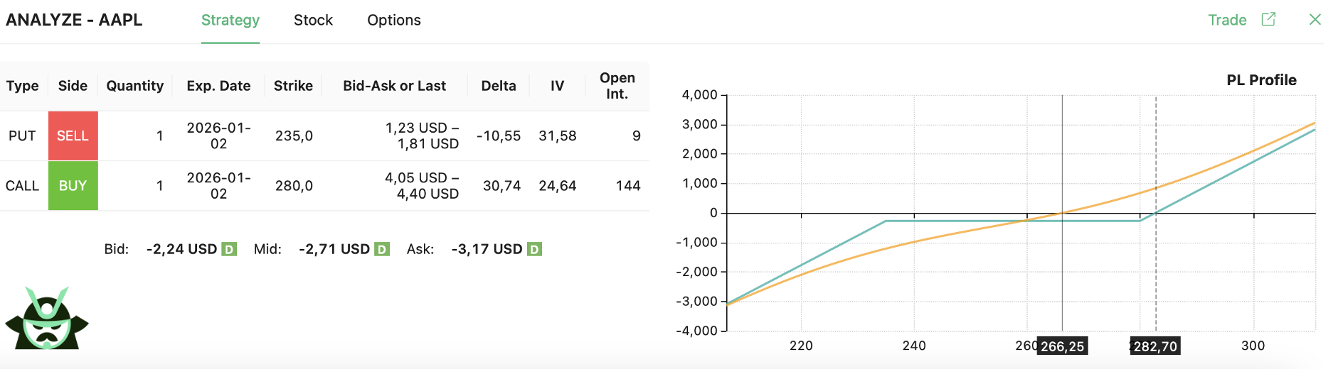Click the D badge next to Bid price

[x=229, y=249]
